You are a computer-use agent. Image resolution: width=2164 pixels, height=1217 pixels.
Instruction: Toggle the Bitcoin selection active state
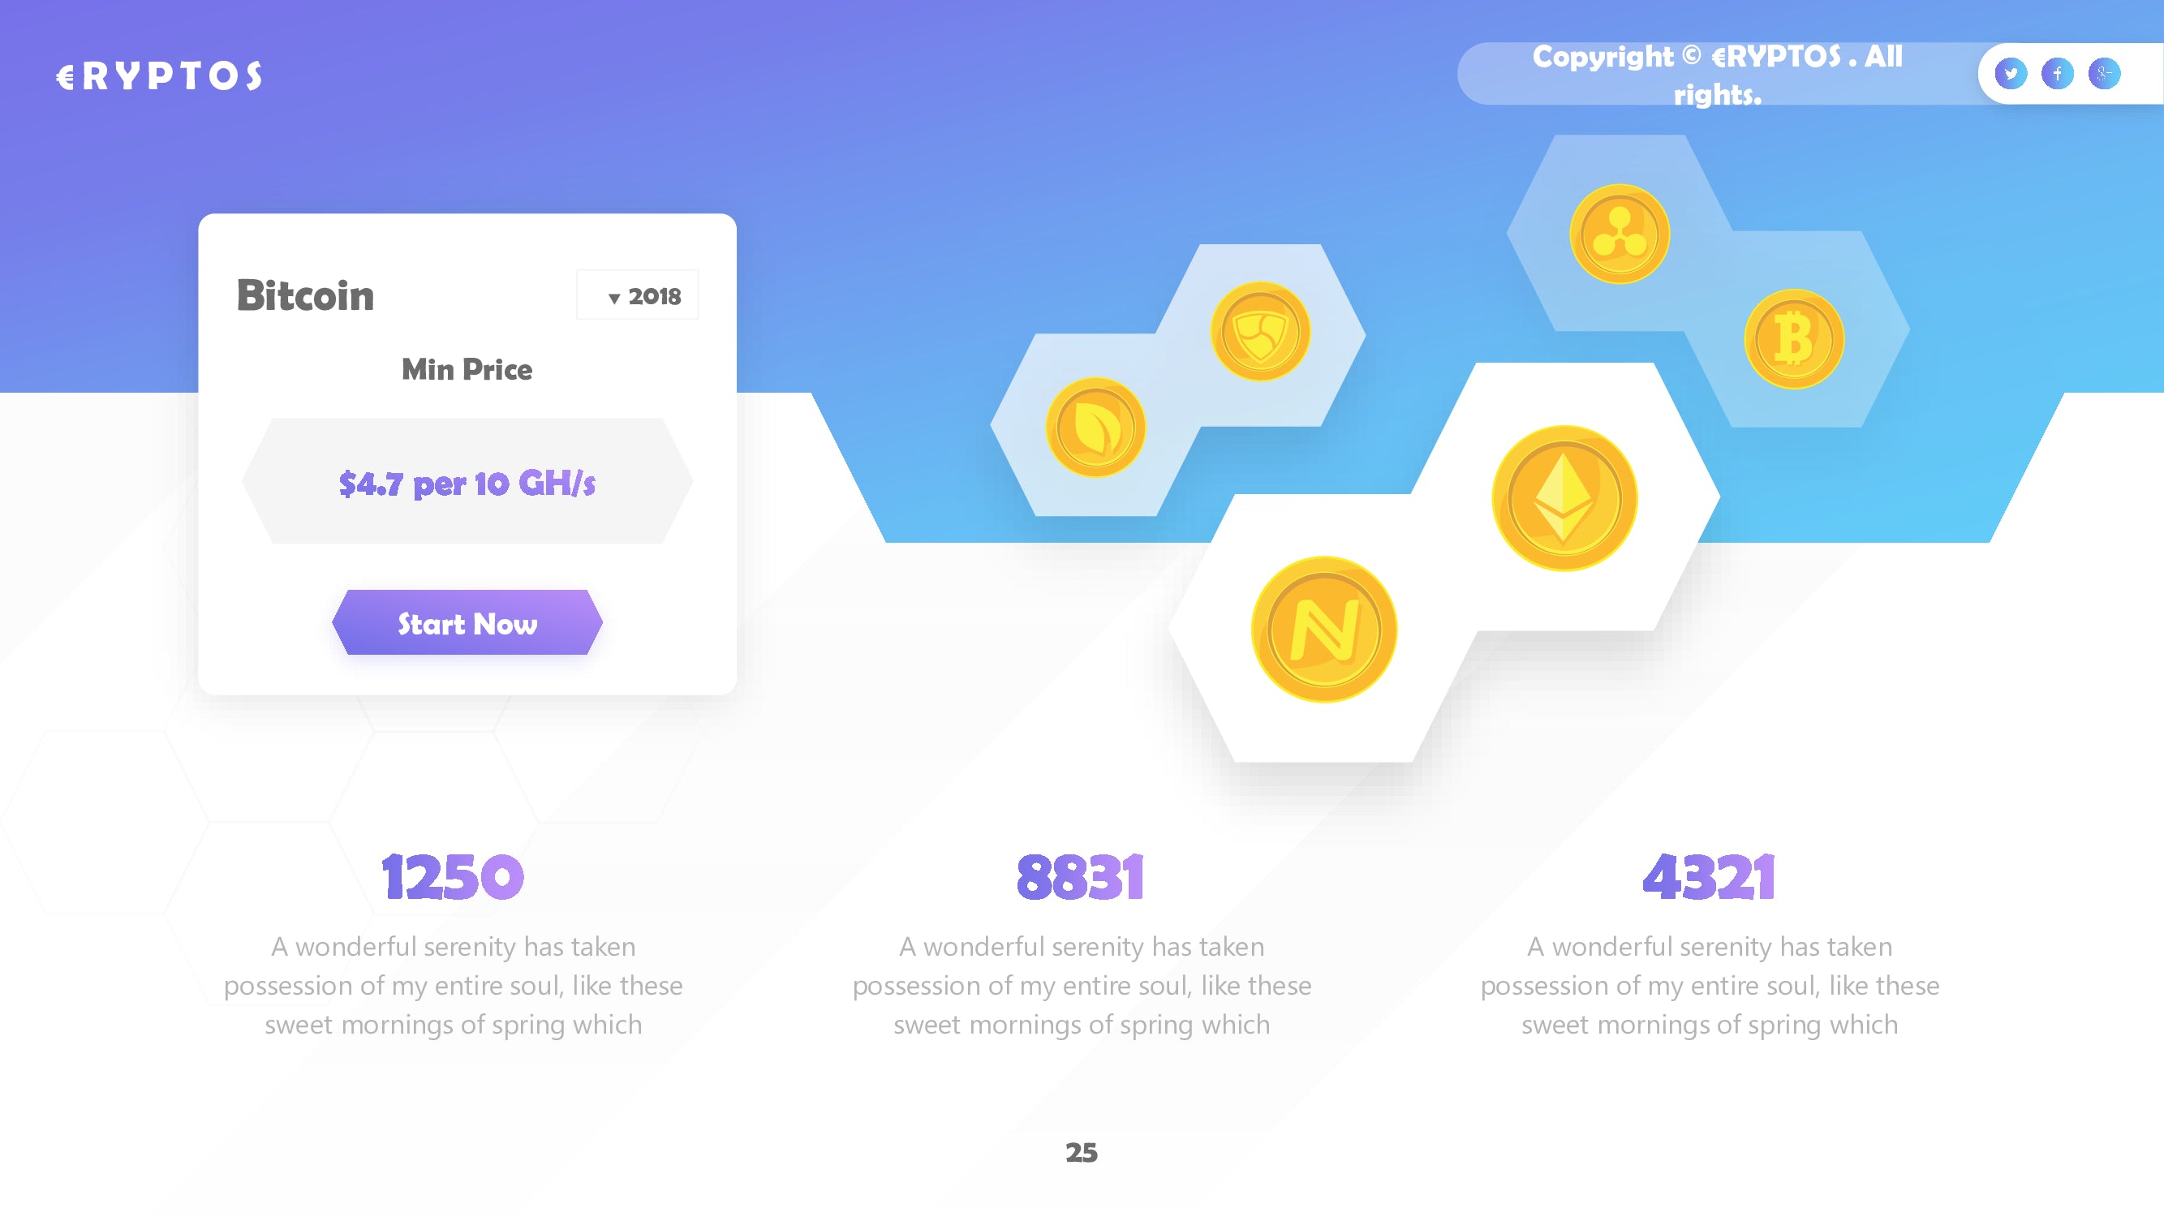pos(306,295)
